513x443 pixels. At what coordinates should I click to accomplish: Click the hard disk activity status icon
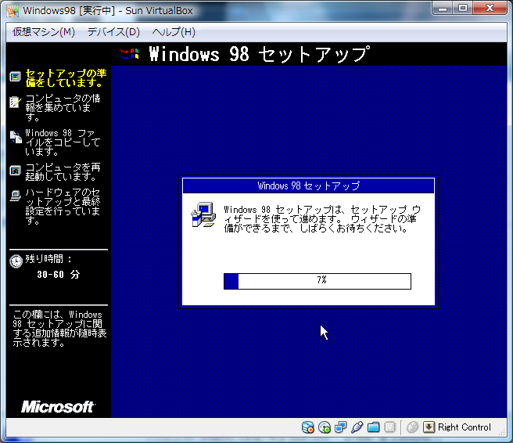pos(308,427)
